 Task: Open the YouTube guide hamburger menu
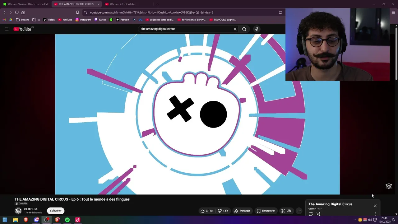[7, 29]
